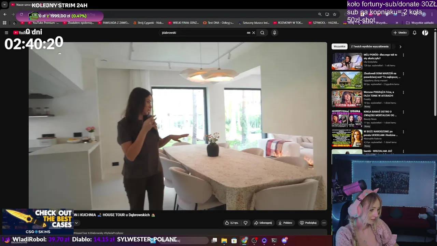Screen dimensions: 437x246
Task: Open browser tab search dropdown
Action: click(4, 5)
